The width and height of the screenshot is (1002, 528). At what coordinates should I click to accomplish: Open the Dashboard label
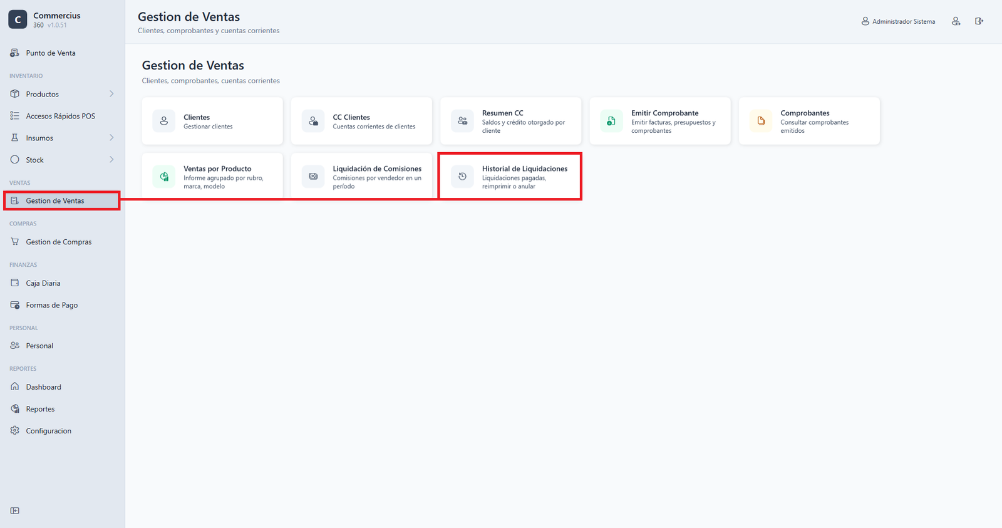point(43,387)
